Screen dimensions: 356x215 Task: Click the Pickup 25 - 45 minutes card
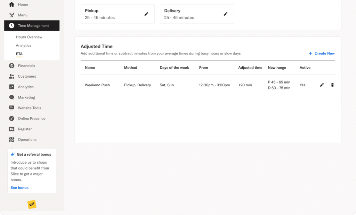pos(118,14)
